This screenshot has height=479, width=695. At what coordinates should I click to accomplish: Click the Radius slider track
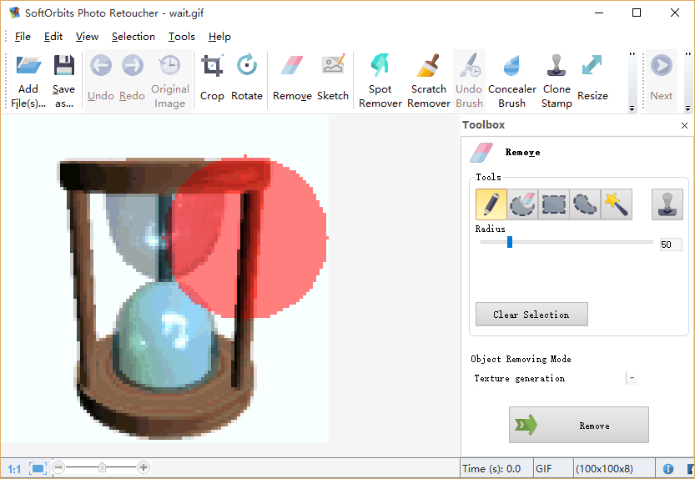tap(584, 243)
